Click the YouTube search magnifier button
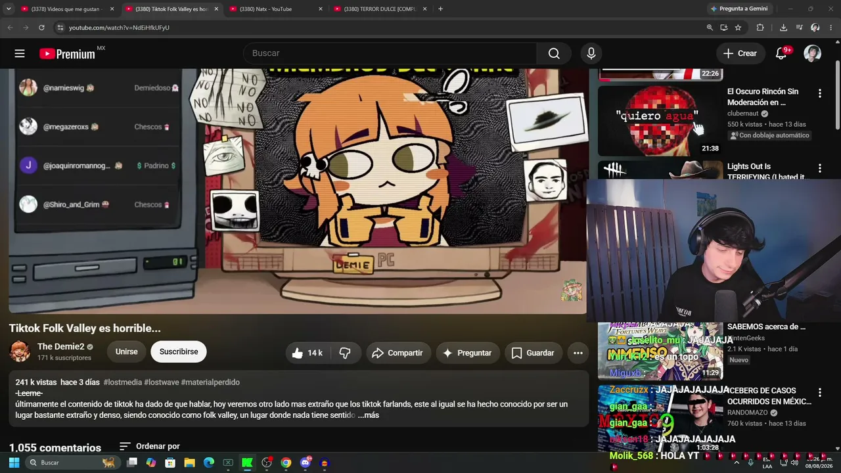The height and width of the screenshot is (473, 841). [x=554, y=53]
